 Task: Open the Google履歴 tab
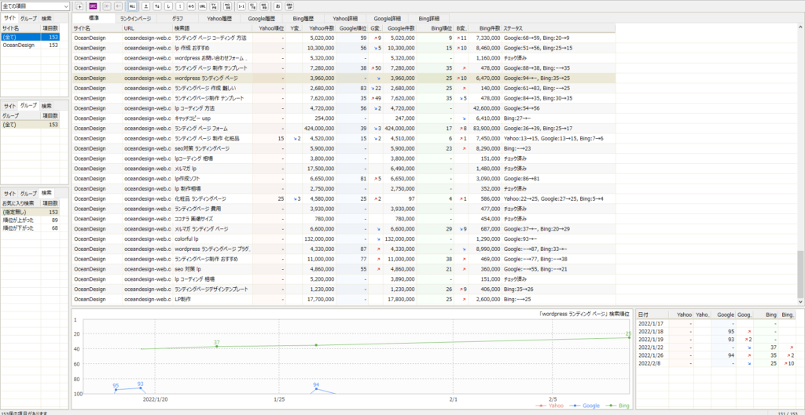pos(261,19)
